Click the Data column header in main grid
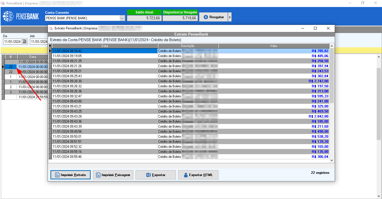 click(x=32, y=57)
